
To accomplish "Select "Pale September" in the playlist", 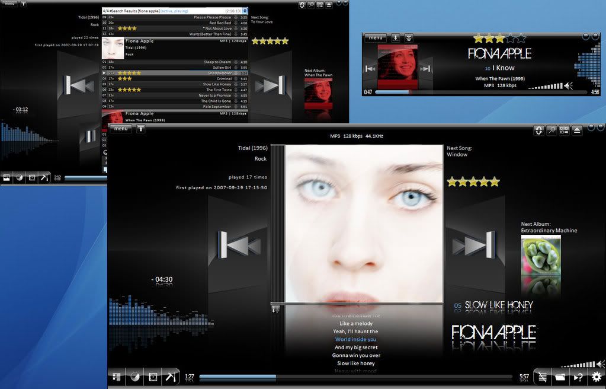I will (x=175, y=107).
